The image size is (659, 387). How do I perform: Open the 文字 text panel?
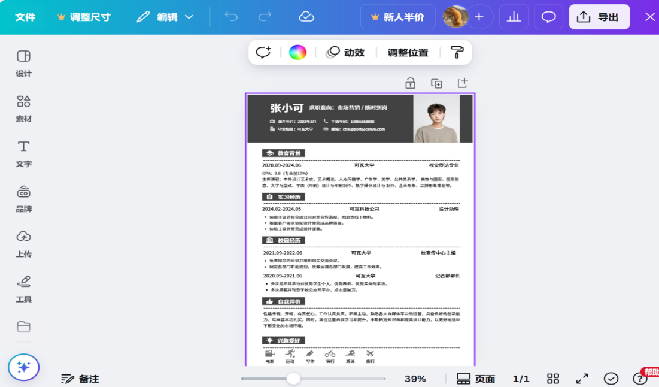tap(23, 154)
